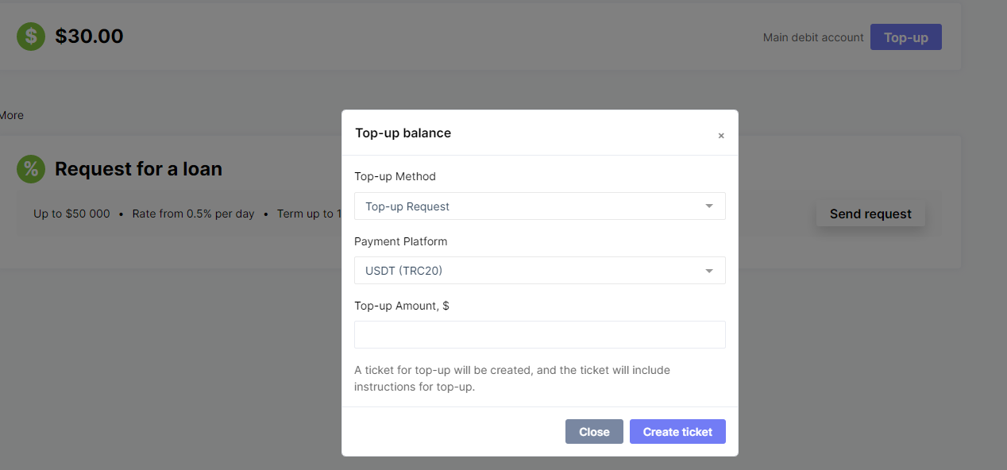
Task: Click the Top-up Amount input field
Action: pyautogui.click(x=540, y=334)
